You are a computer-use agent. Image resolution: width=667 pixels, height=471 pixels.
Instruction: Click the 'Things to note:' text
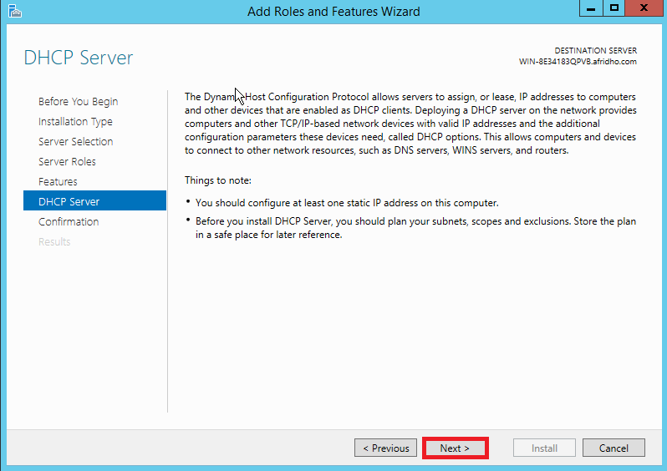coord(218,180)
